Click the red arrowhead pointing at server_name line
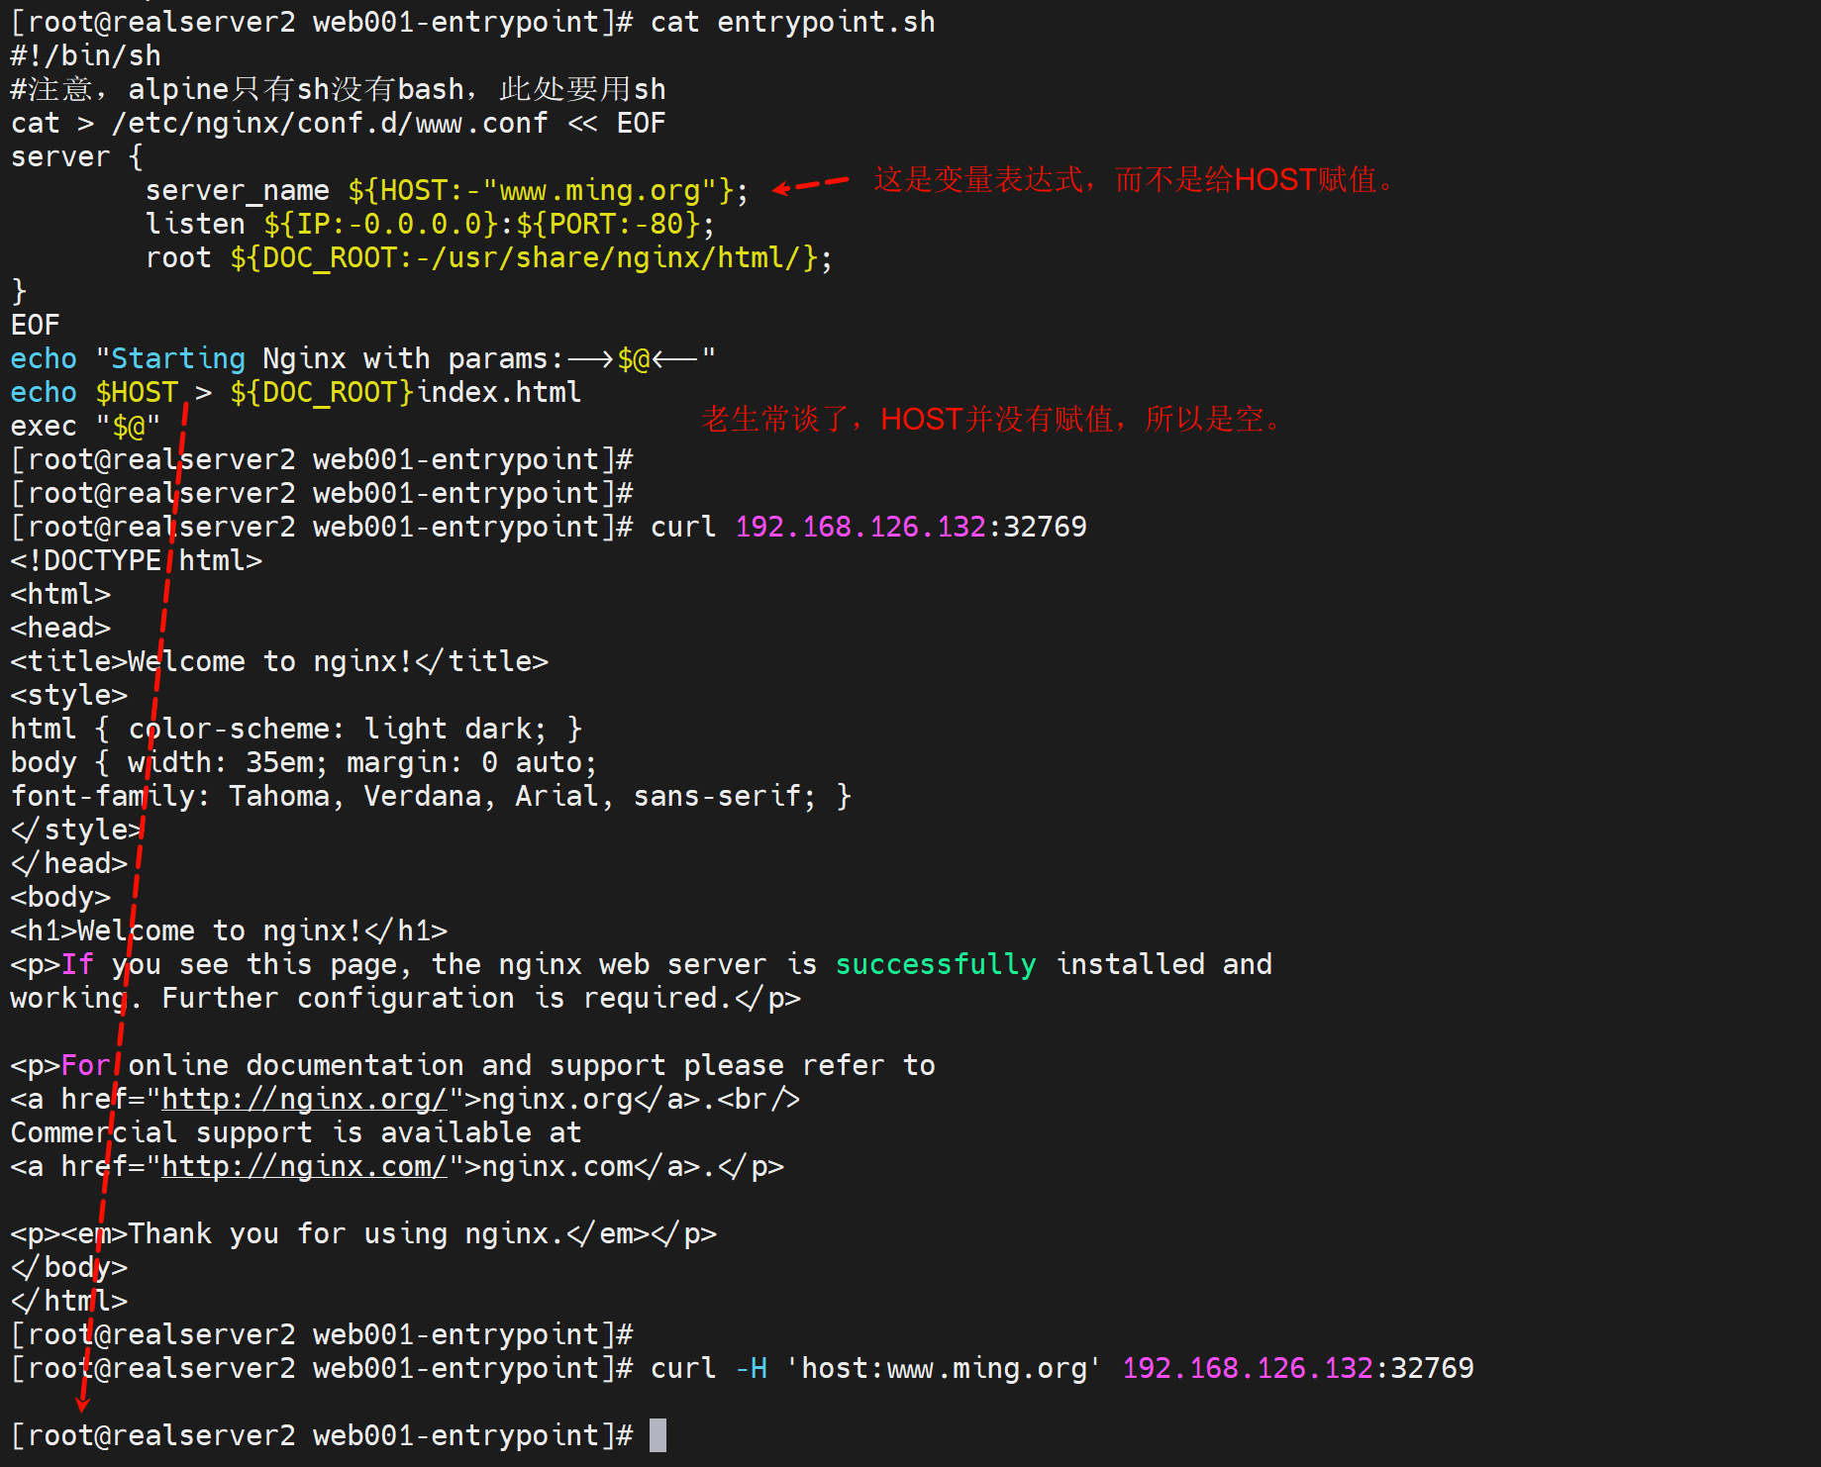The width and height of the screenshot is (1821, 1467). [782, 188]
